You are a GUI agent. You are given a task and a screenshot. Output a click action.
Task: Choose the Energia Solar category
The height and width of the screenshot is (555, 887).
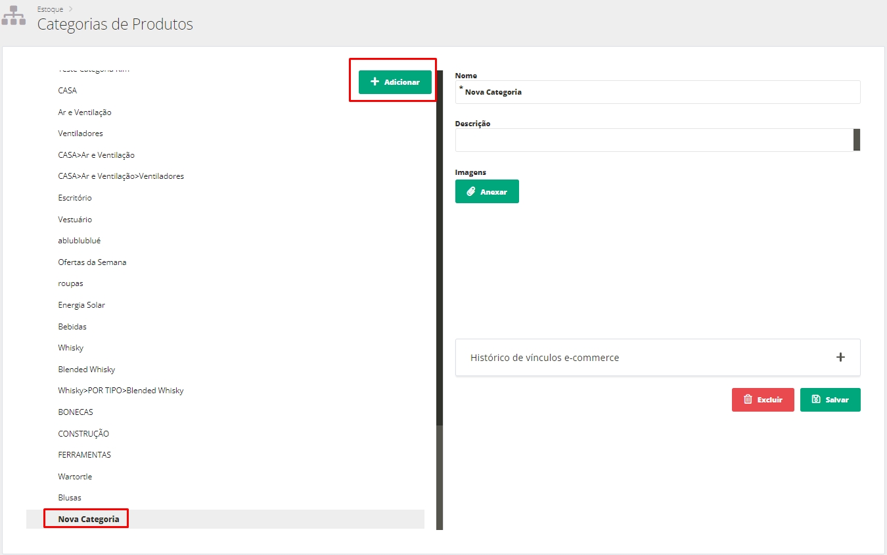point(81,305)
